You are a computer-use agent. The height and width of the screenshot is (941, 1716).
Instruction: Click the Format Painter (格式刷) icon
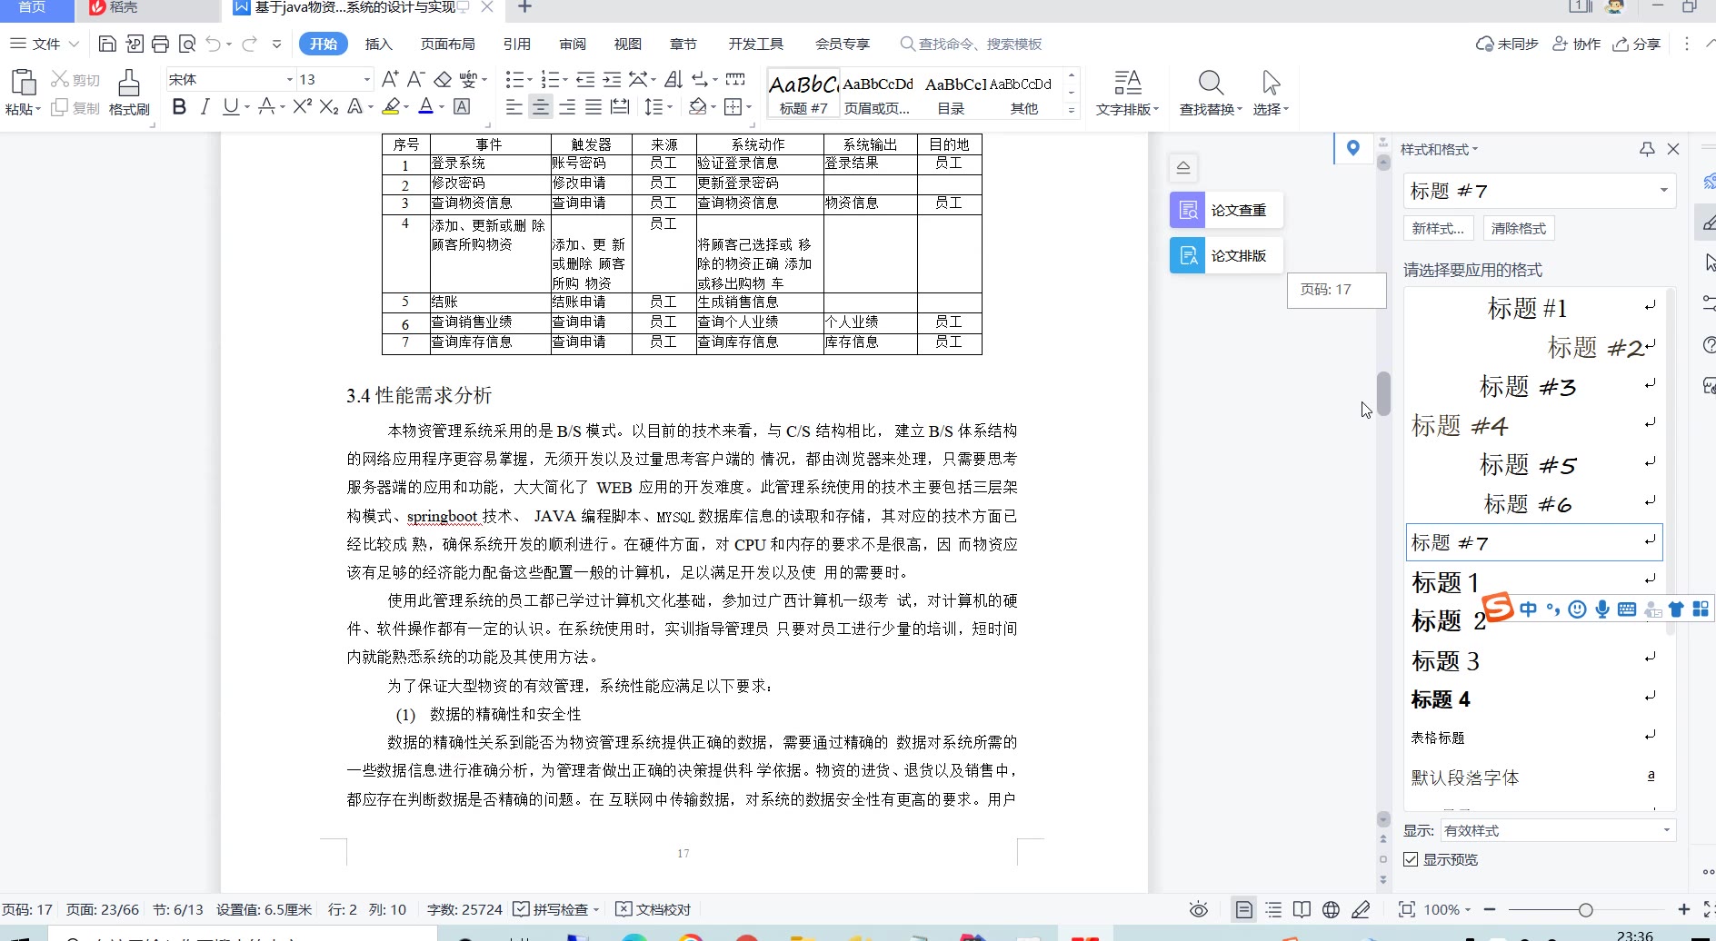[129, 93]
